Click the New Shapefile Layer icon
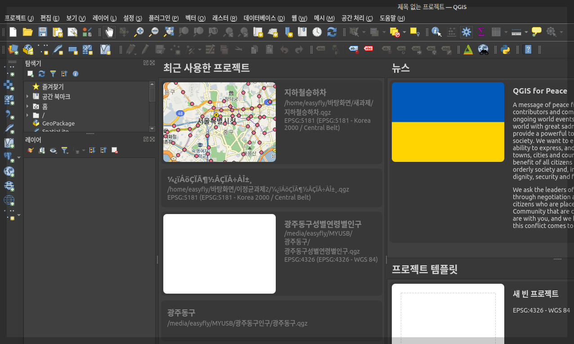 [x=43, y=49]
